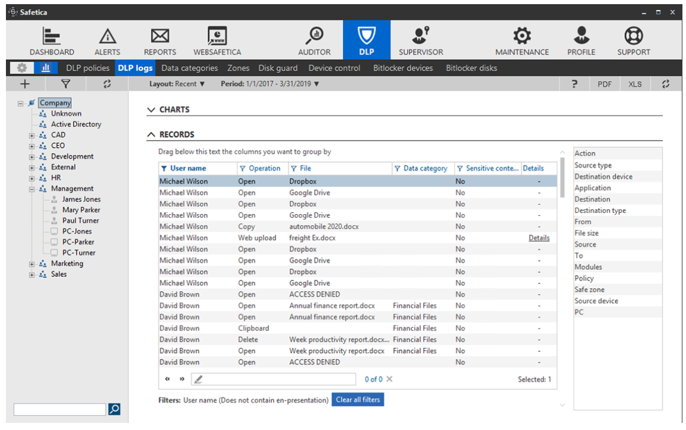Open the Auditor magnifier icon
The image size is (686, 430).
click(x=314, y=37)
